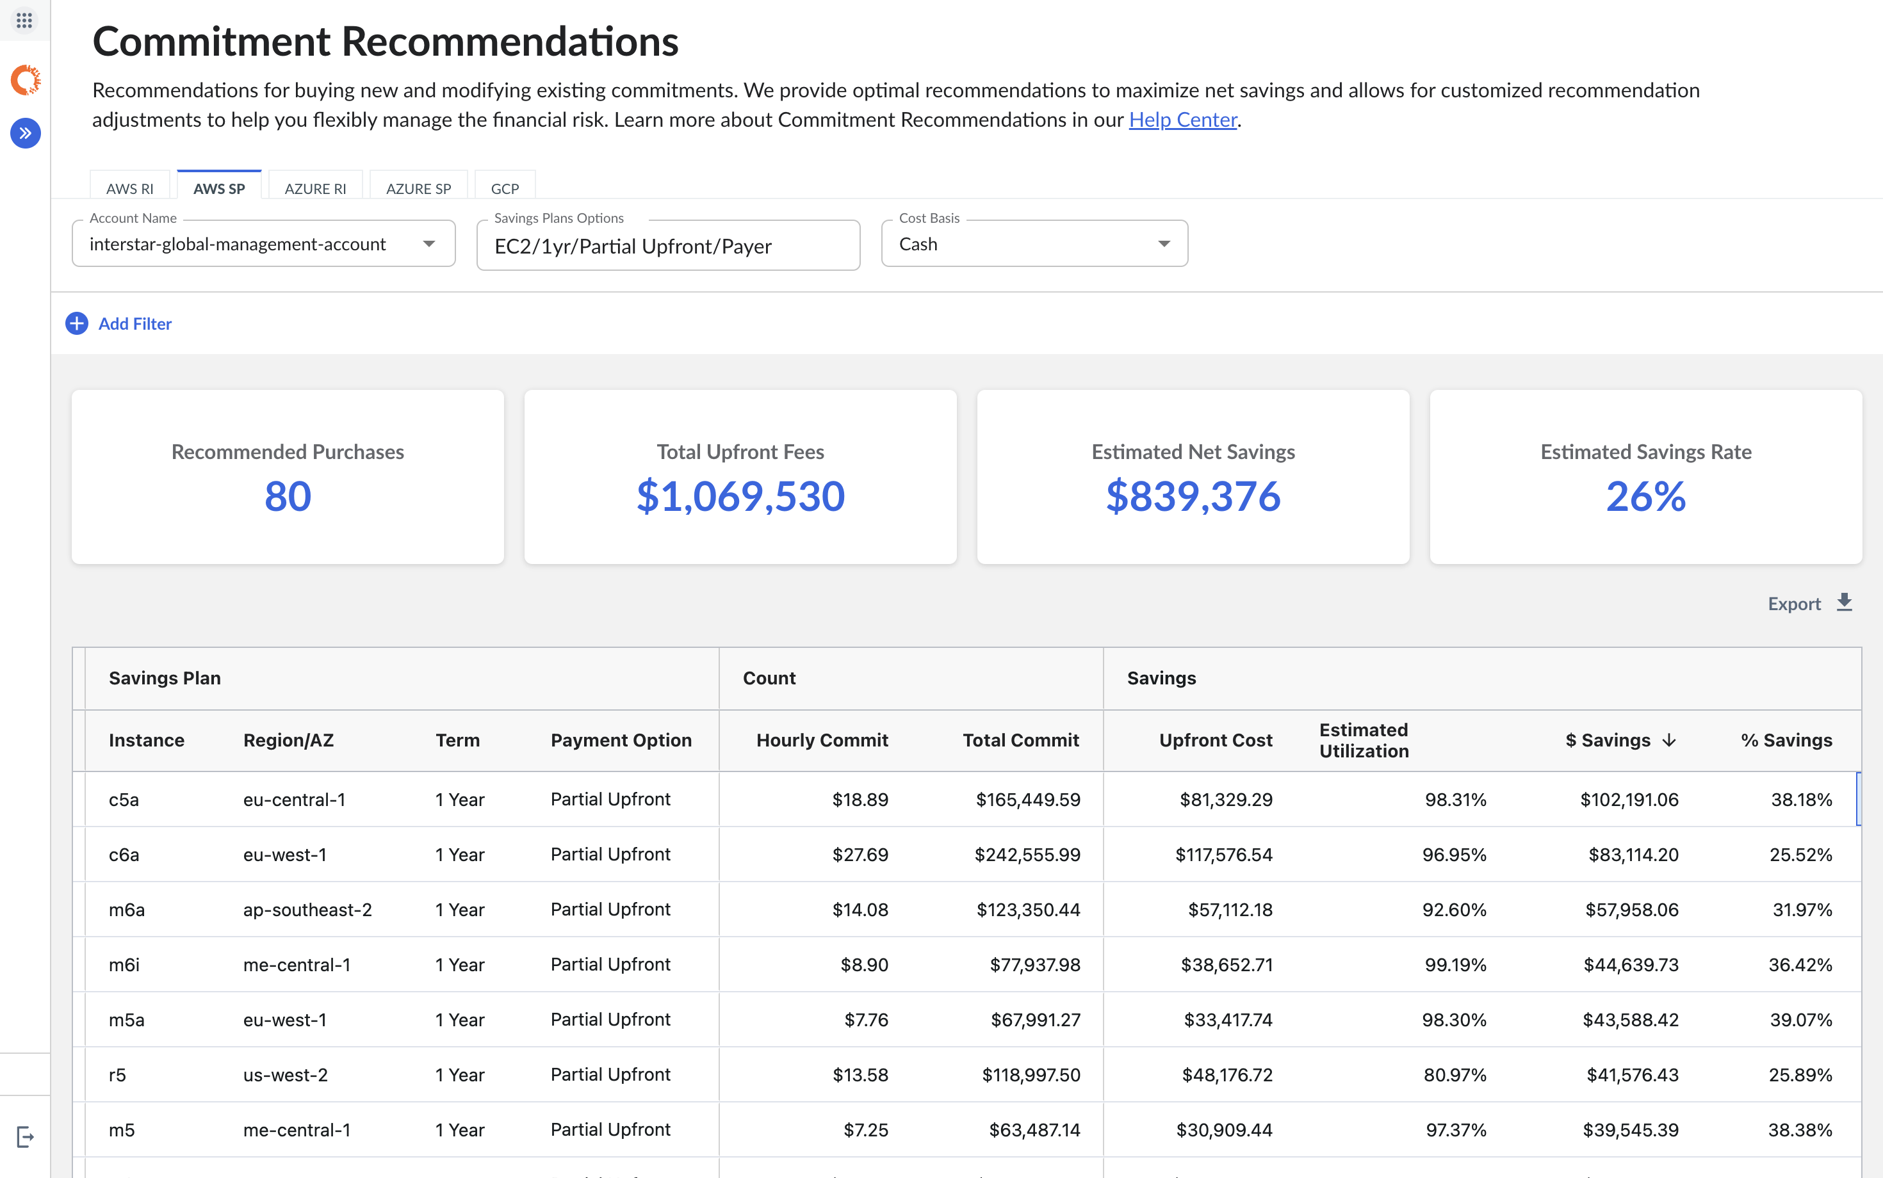Image resolution: width=1883 pixels, height=1178 pixels.
Task: Click the $839,376 Estimated Net Savings value
Action: tap(1193, 496)
